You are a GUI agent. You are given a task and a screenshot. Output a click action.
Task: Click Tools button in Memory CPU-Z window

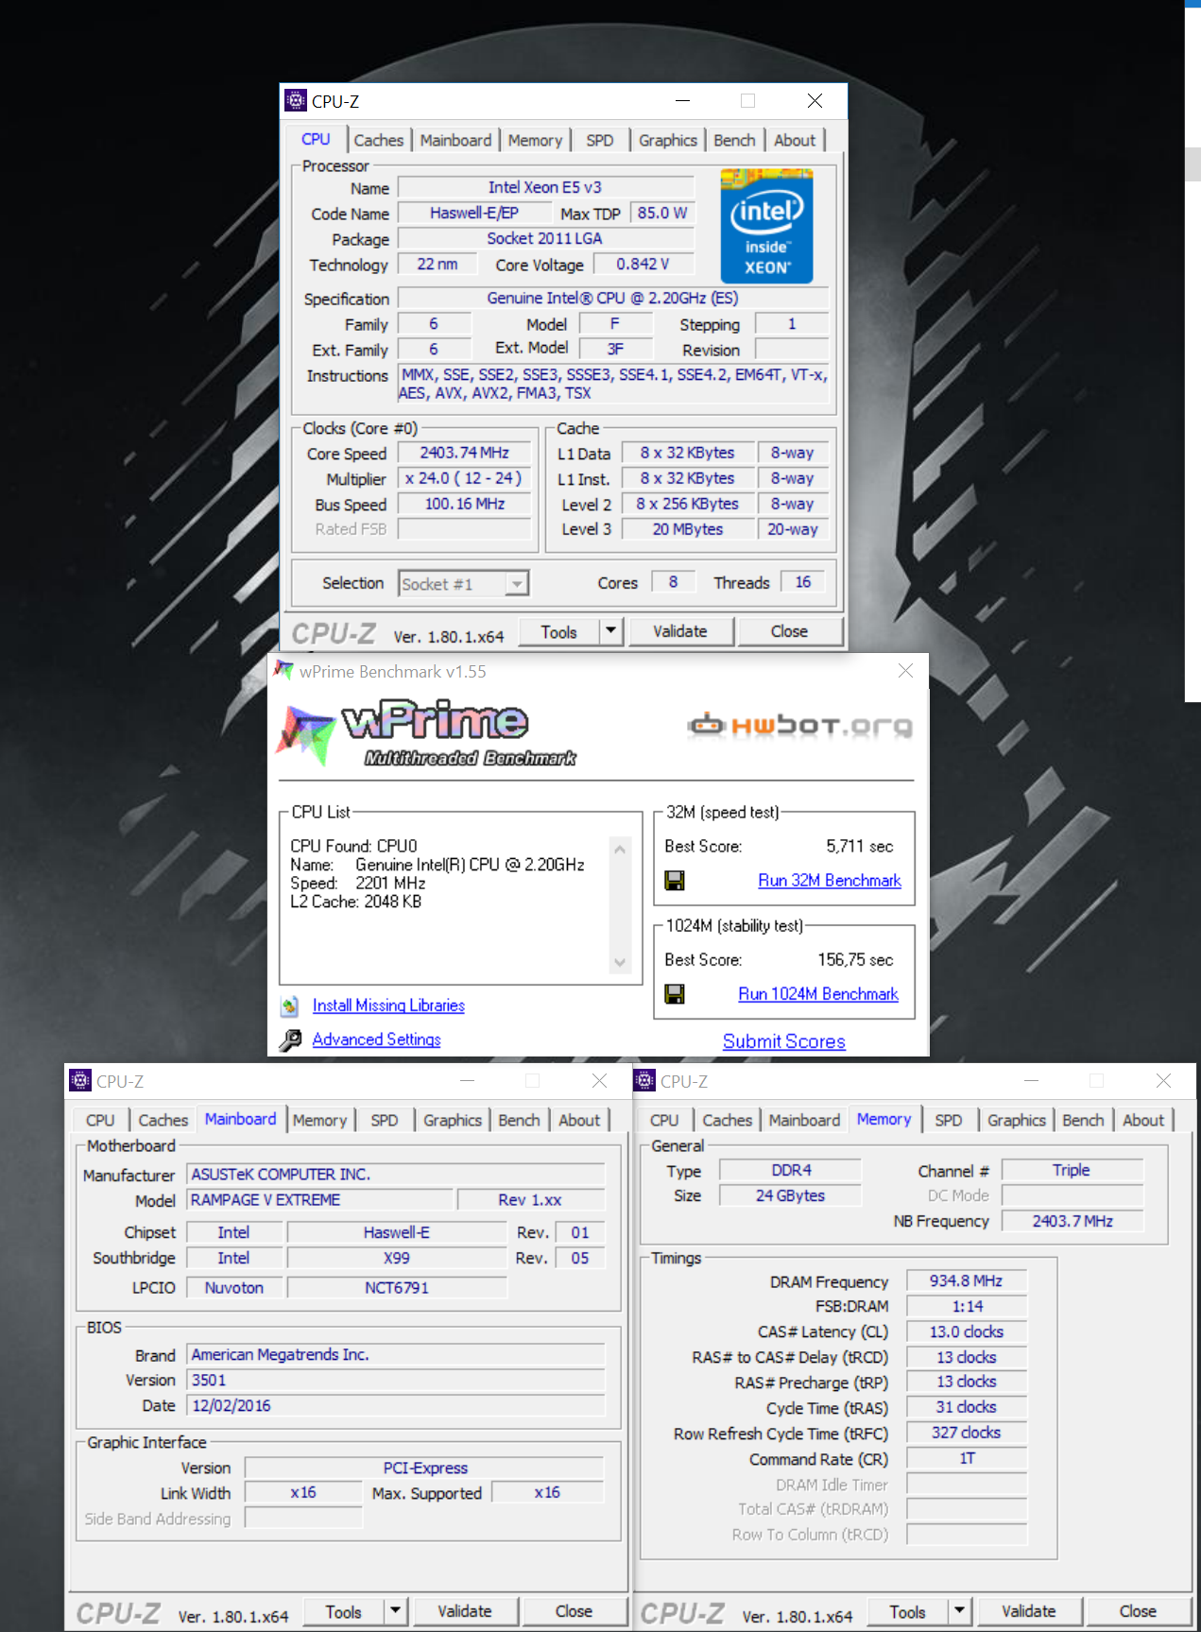point(907,1611)
